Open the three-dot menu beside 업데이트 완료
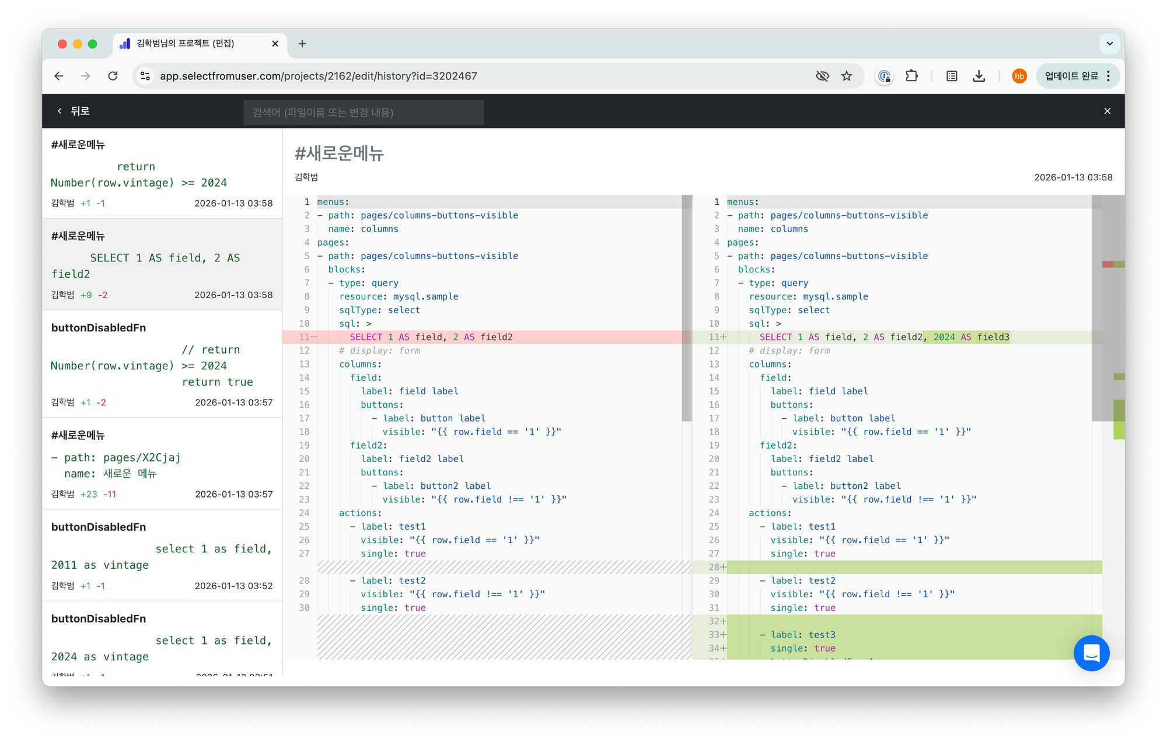1167x742 pixels. point(1109,76)
